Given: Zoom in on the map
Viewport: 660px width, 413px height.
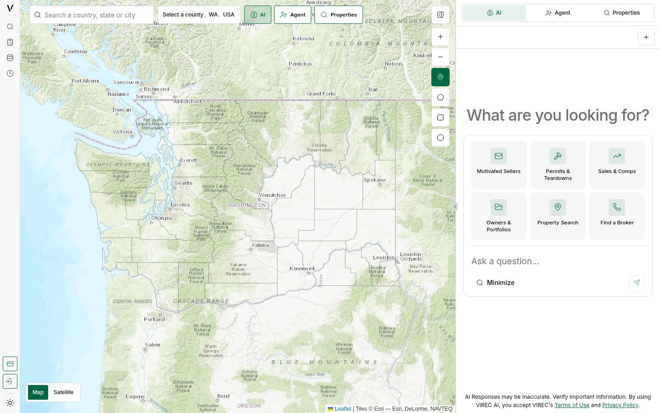Looking at the screenshot, I should point(440,37).
